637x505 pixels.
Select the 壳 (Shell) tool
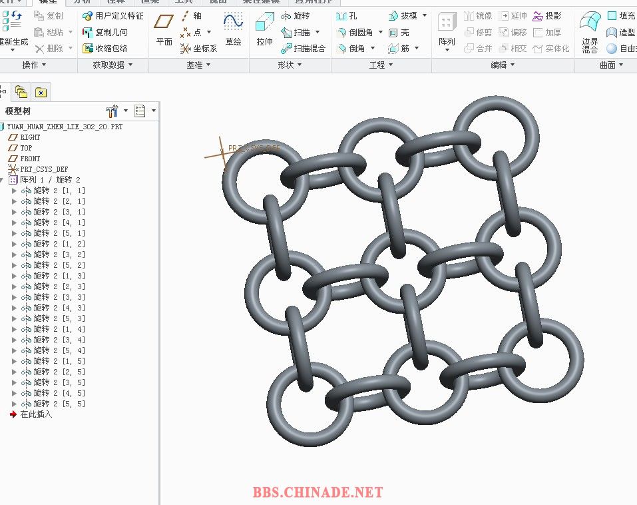[x=399, y=32]
